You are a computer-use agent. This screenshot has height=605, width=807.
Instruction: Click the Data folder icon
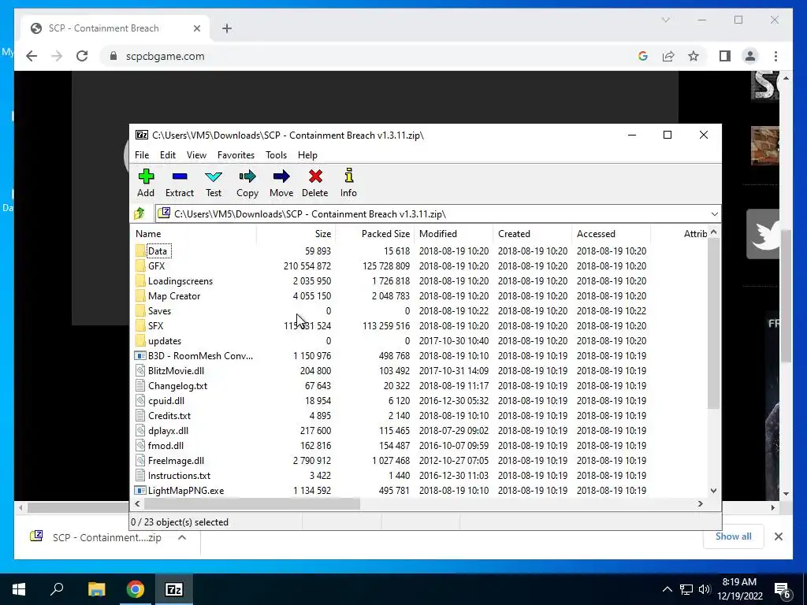click(x=140, y=251)
